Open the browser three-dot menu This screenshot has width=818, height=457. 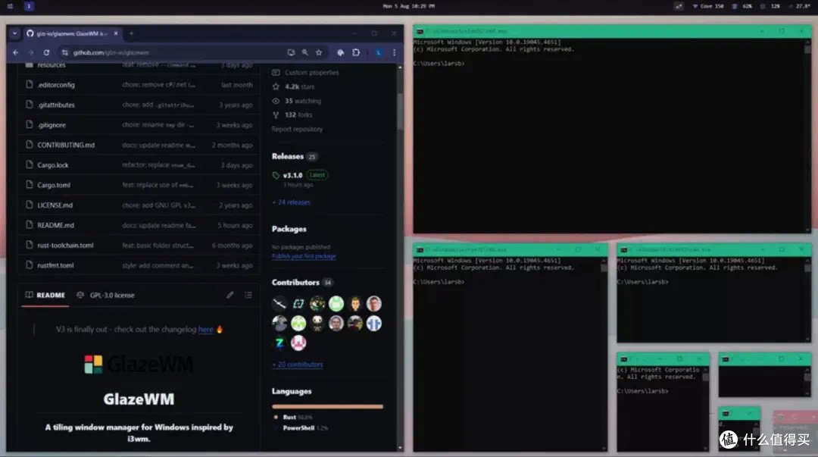click(x=395, y=53)
